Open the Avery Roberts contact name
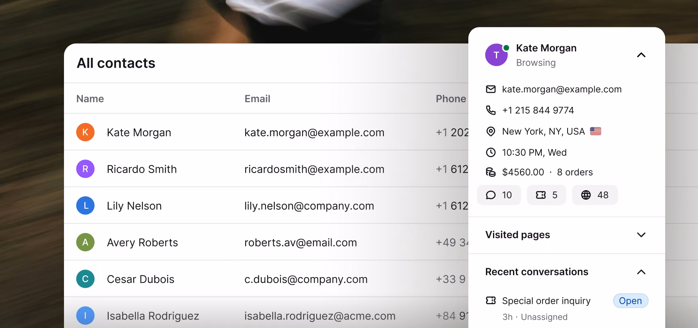Screen dimensions: 698x328 (x=142, y=242)
